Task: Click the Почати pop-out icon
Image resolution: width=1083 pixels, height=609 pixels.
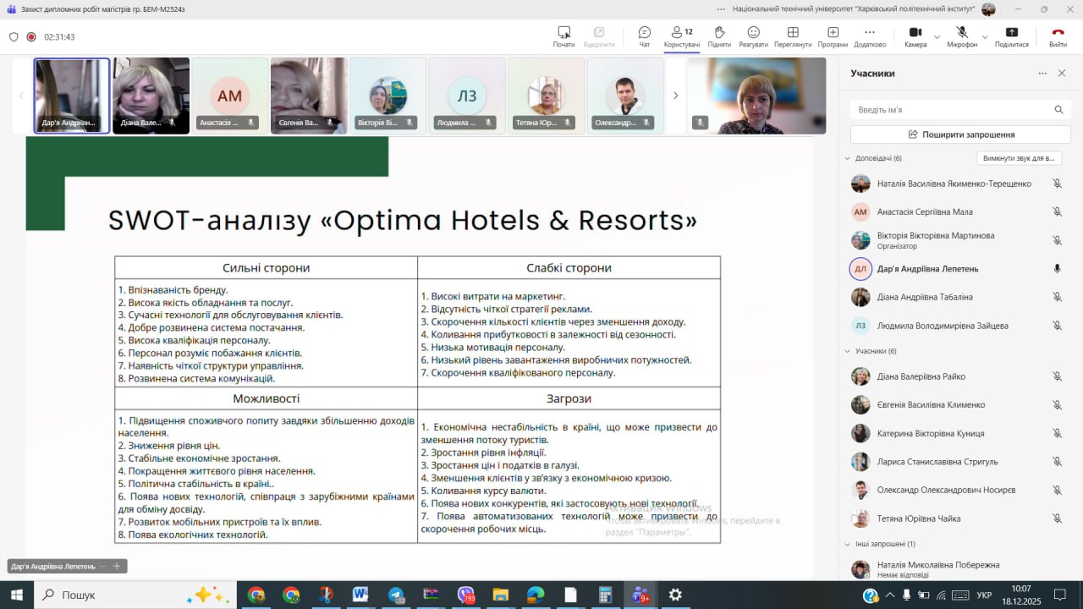Action: 563,36
